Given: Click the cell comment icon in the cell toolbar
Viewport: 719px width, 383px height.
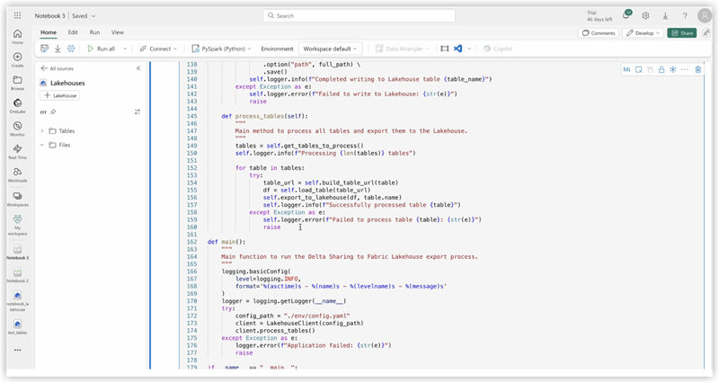Looking at the screenshot, I should 638,70.
